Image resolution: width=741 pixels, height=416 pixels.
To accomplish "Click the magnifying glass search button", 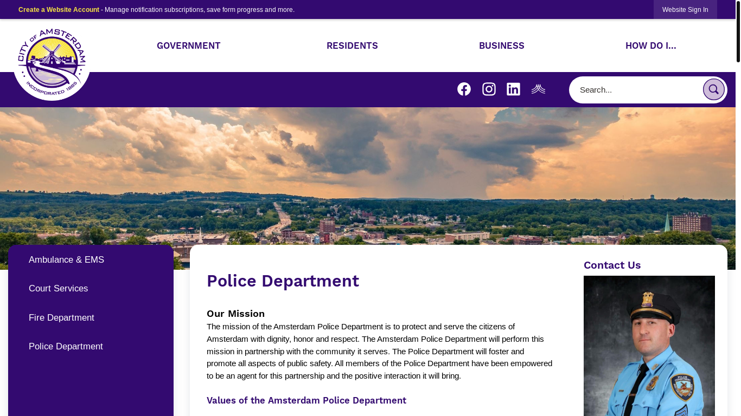I will 714,89.
